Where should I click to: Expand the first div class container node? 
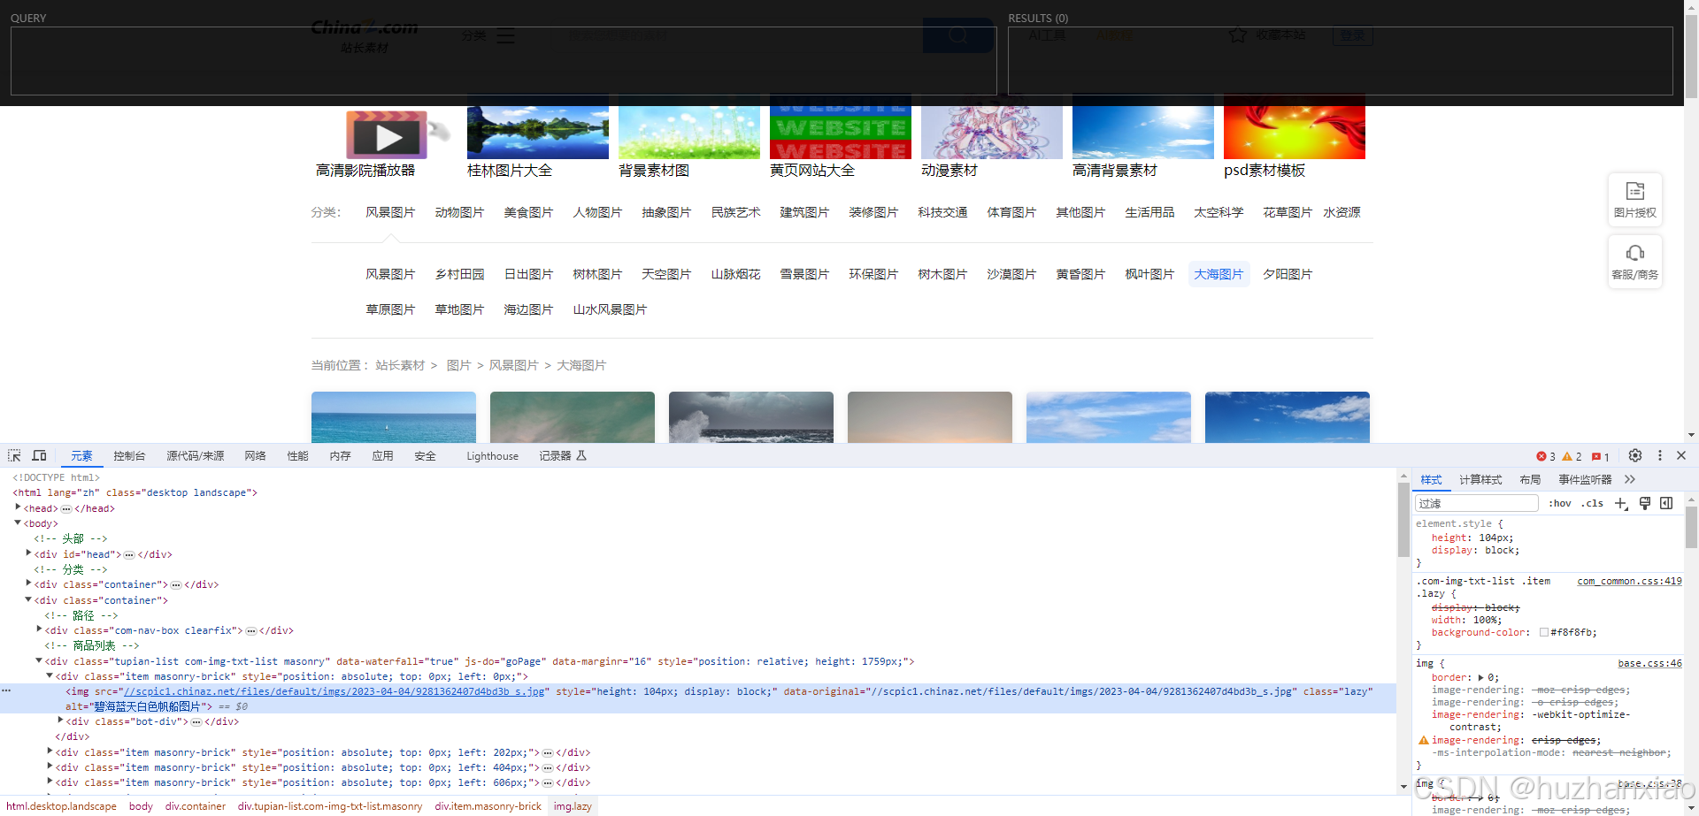pos(28,583)
